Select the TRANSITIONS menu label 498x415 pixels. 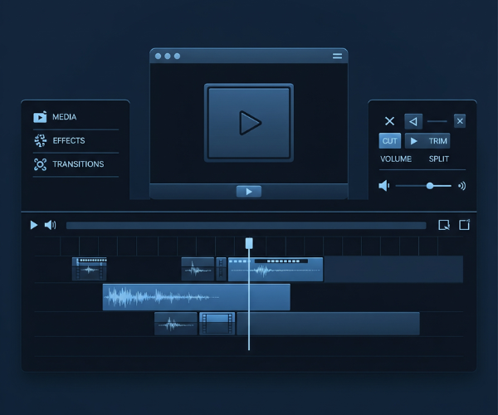[78, 164]
